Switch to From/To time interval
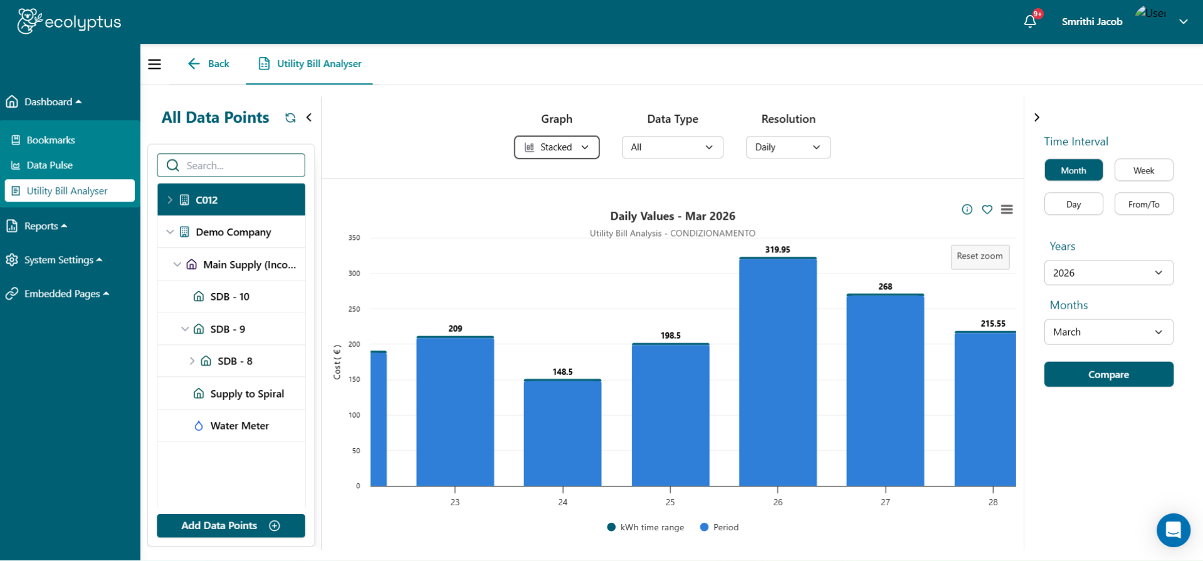 [1143, 204]
